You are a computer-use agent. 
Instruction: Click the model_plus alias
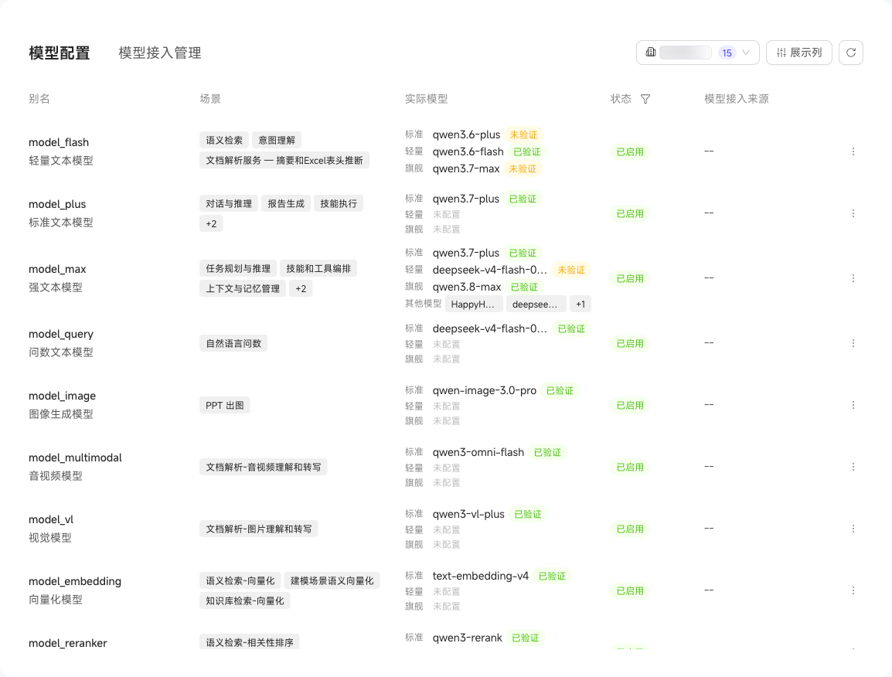(x=57, y=204)
